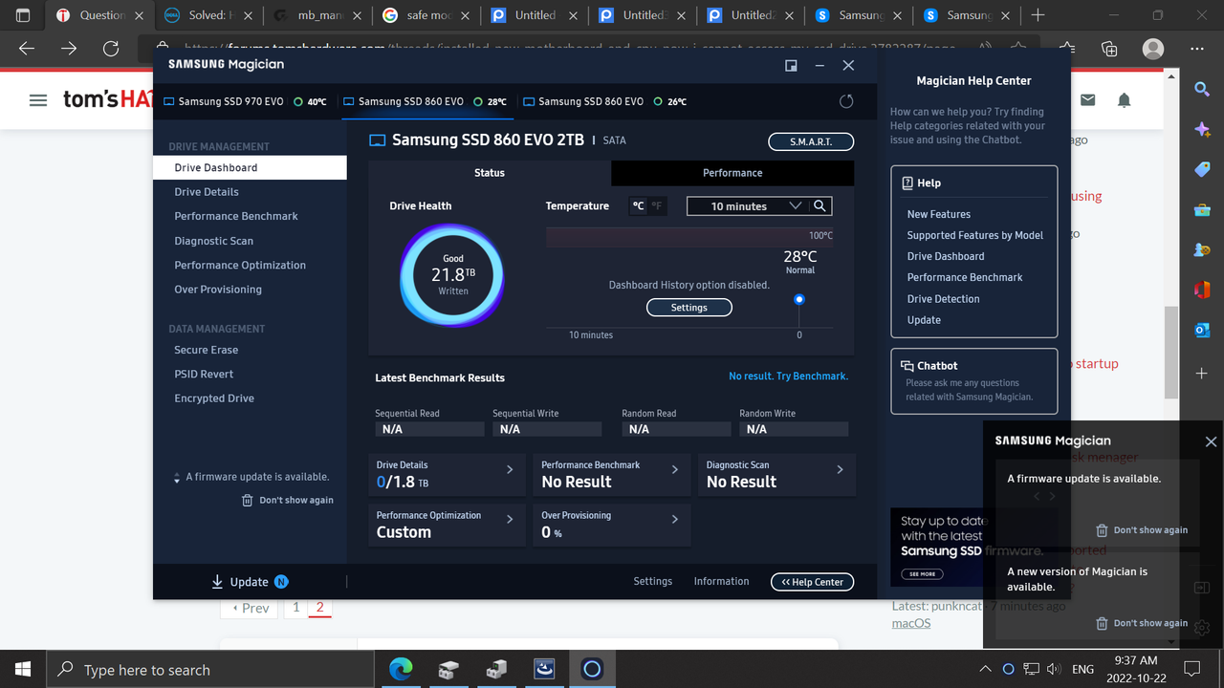Click the forum mail envelope icon
This screenshot has height=688, width=1224.
click(1088, 99)
